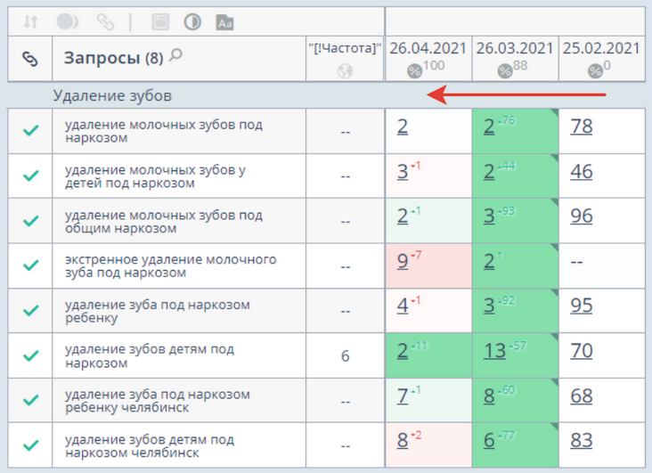652x473 pixels.
Task: Open position 8 link with -2 change
Action: point(403,440)
